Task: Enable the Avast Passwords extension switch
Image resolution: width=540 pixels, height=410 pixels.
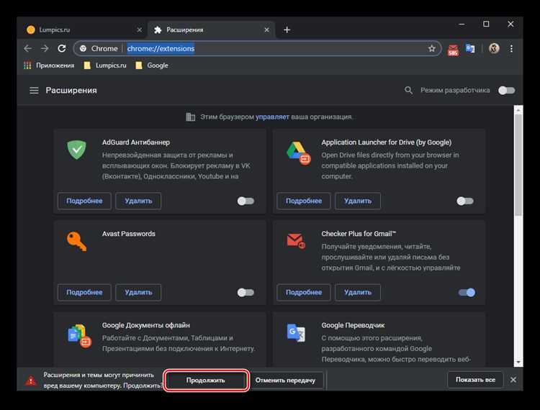Action: (x=246, y=292)
